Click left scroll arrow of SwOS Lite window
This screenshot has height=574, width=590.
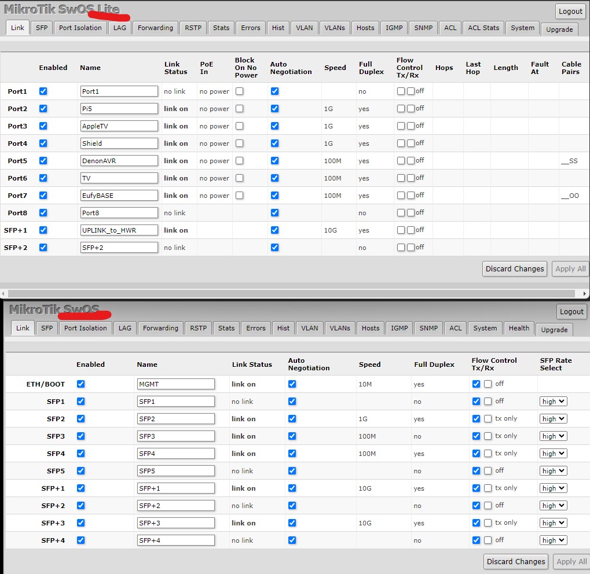click(3, 293)
